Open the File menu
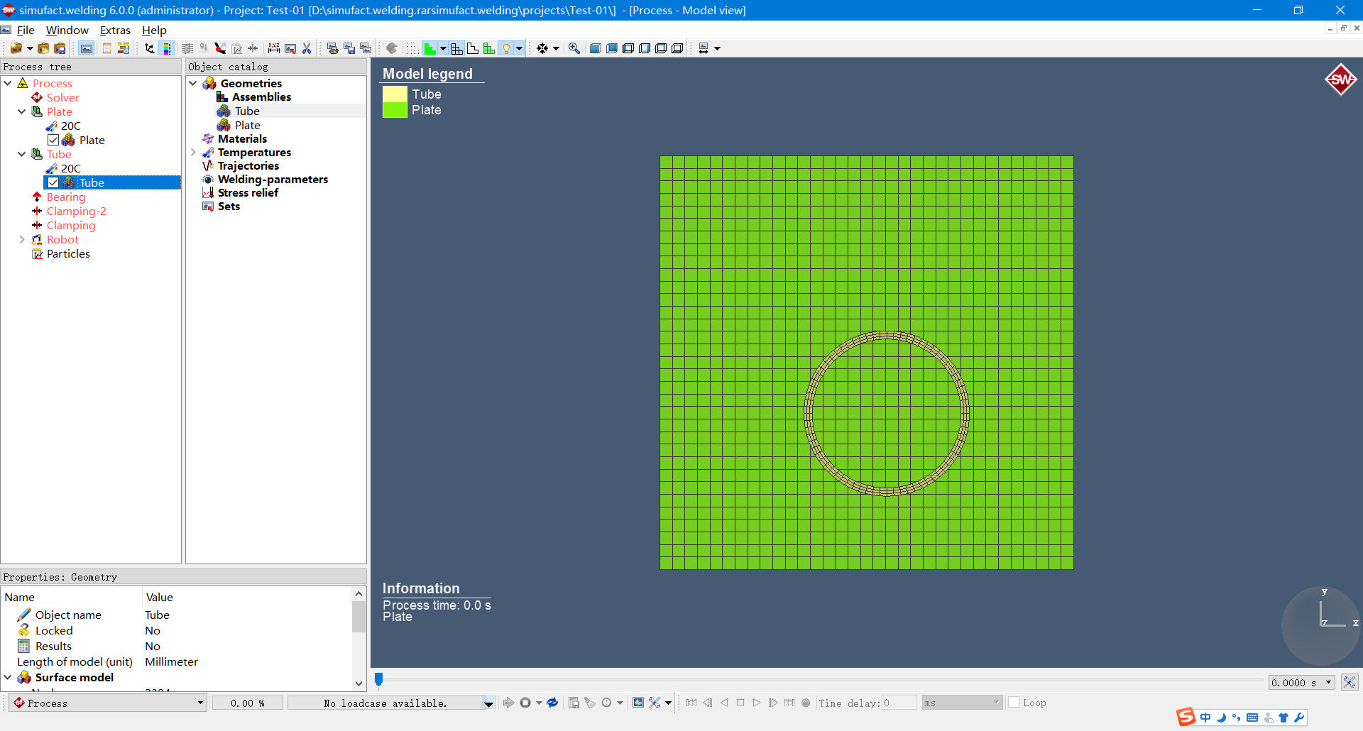 26,30
